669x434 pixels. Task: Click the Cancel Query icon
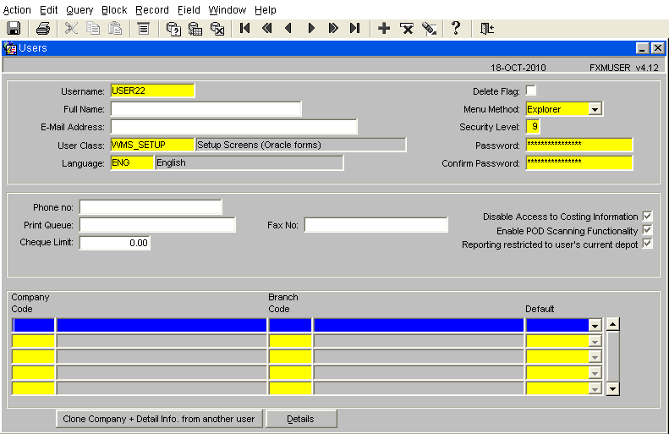coord(217,29)
